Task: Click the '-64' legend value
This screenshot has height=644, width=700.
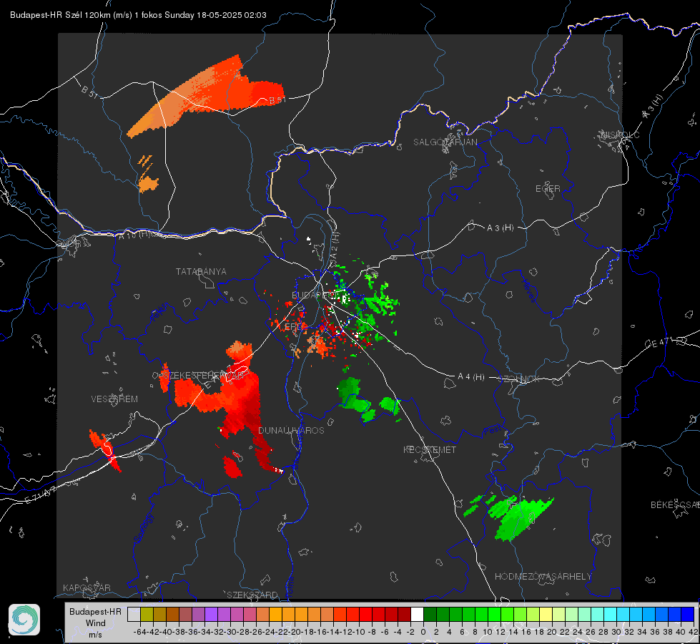Action: pyautogui.click(x=139, y=632)
